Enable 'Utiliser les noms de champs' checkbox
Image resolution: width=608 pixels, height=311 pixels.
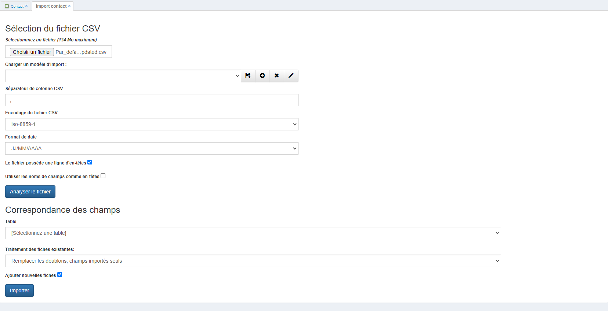pos(103,176)
